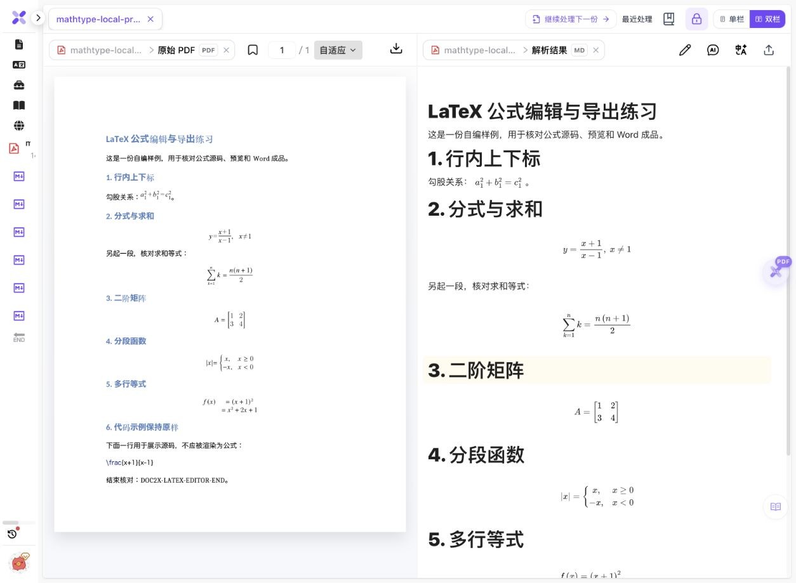Screen dimensions: 796x583
Task: Switch to 双栏 dual-column view
Action: tap(767, 19)
